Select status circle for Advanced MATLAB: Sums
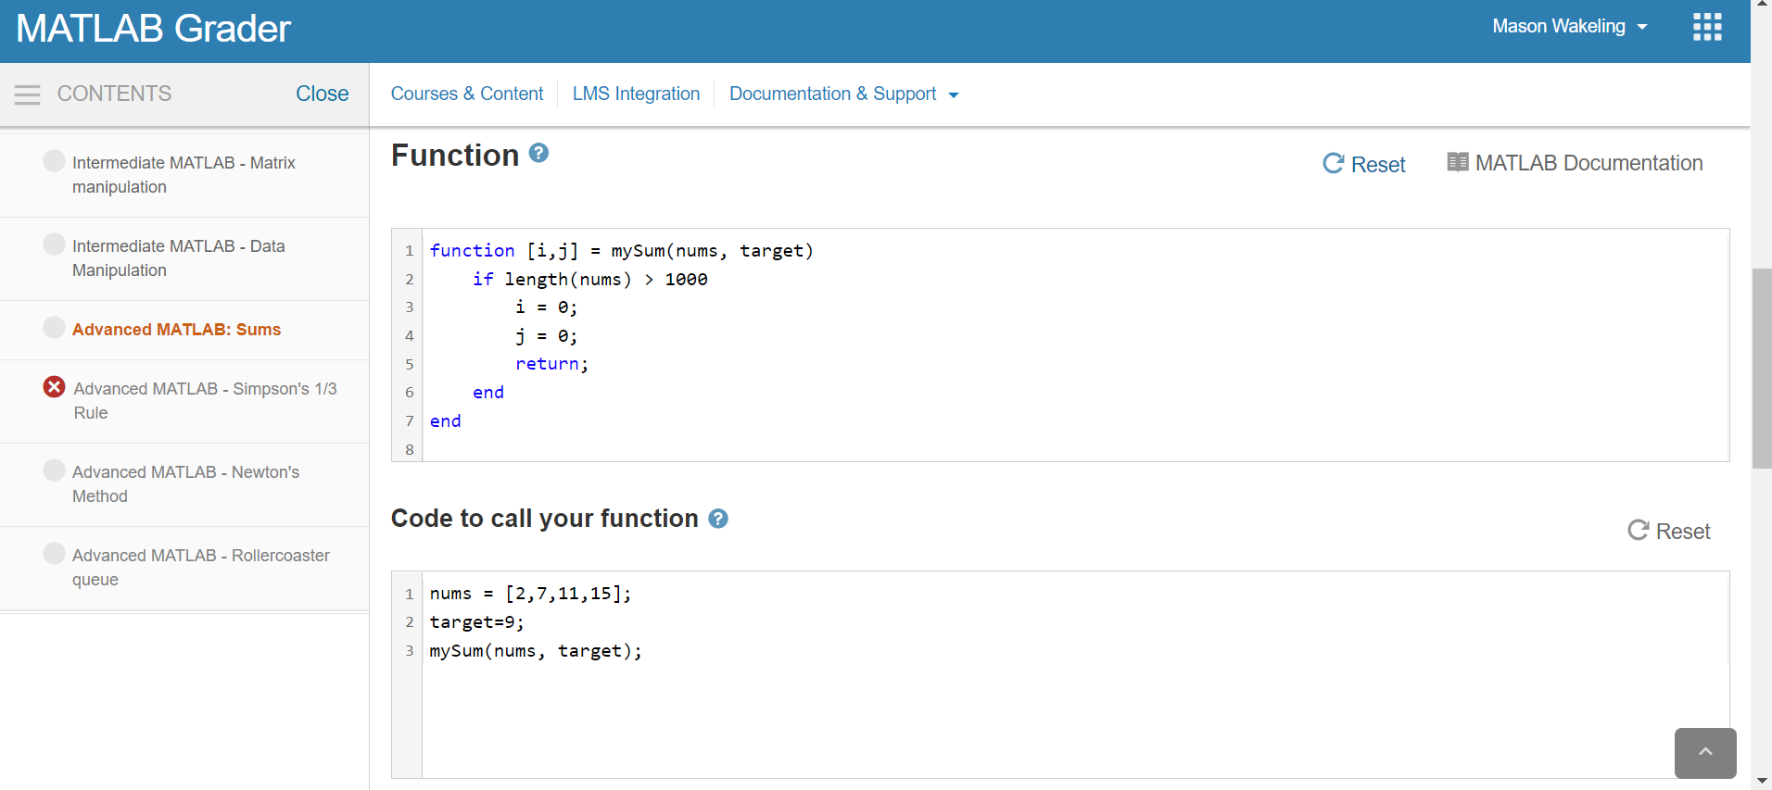Image resolution: width=1772 pixels, height=790 pixels. (55, 328)
